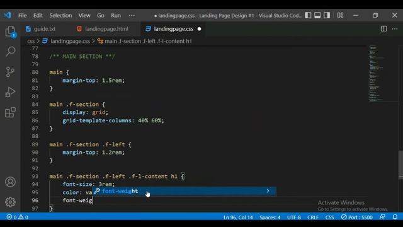Open the Run menu
The width and height of the screenshot is (403, 227).
[116, 15]
